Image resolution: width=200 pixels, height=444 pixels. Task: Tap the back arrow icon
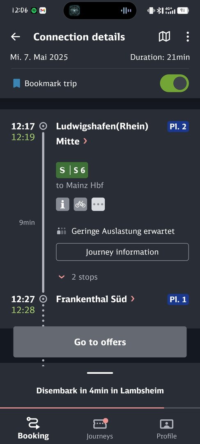click(x=15, y=37)
